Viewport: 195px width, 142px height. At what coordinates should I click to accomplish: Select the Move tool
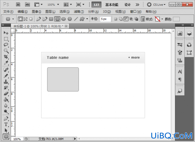6,33
